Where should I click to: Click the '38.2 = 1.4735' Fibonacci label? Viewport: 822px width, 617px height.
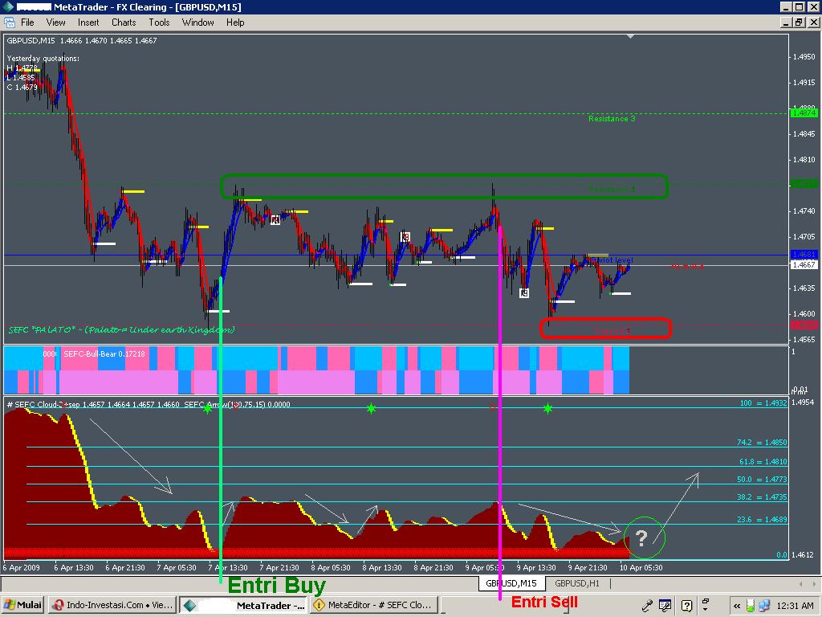click(762, 497)
